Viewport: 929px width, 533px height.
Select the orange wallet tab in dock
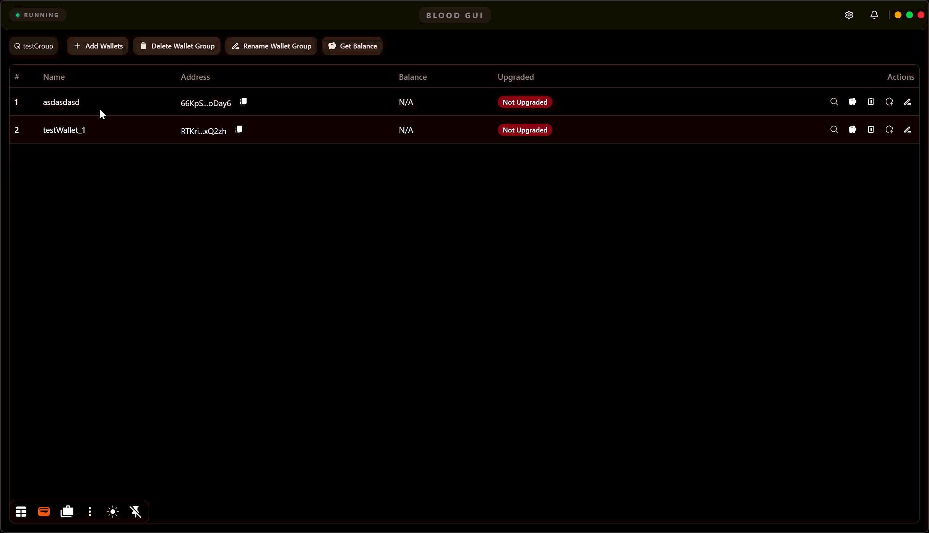pos(44,512)
